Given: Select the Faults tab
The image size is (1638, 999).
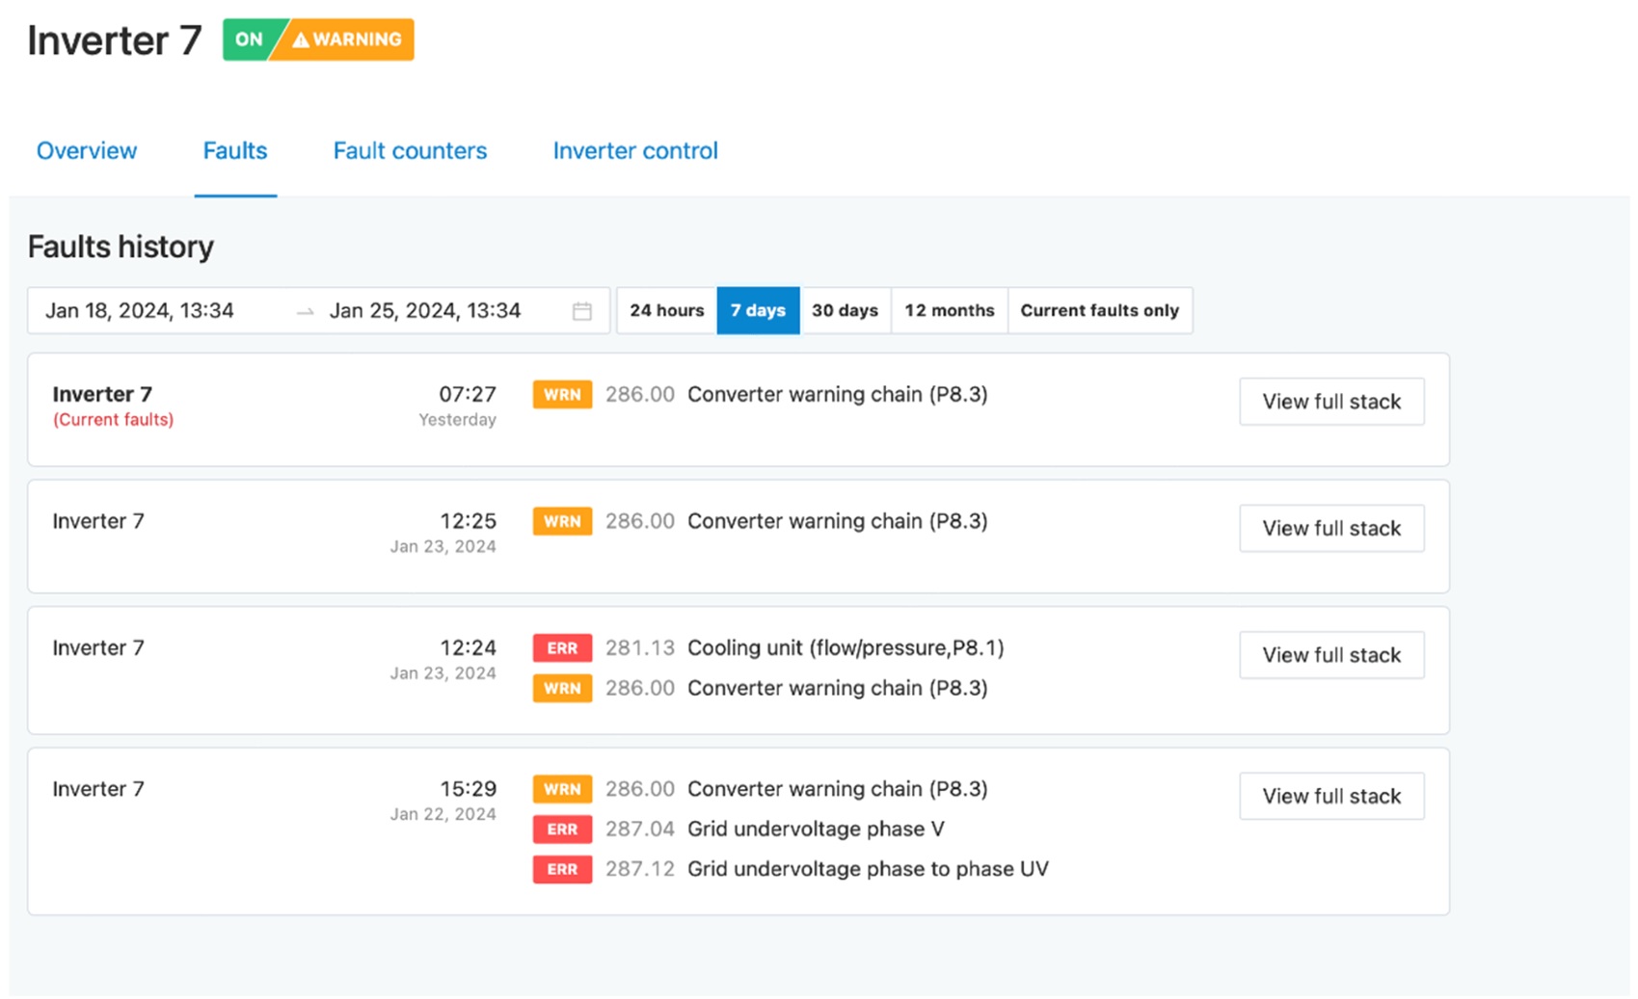Looking at the screenshot, I should coord(235,150).
